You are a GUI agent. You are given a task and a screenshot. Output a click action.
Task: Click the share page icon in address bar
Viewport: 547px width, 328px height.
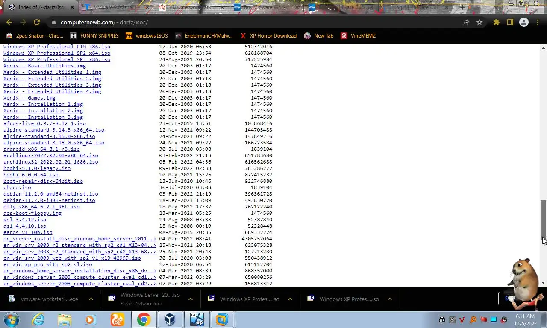coord(466,22)
